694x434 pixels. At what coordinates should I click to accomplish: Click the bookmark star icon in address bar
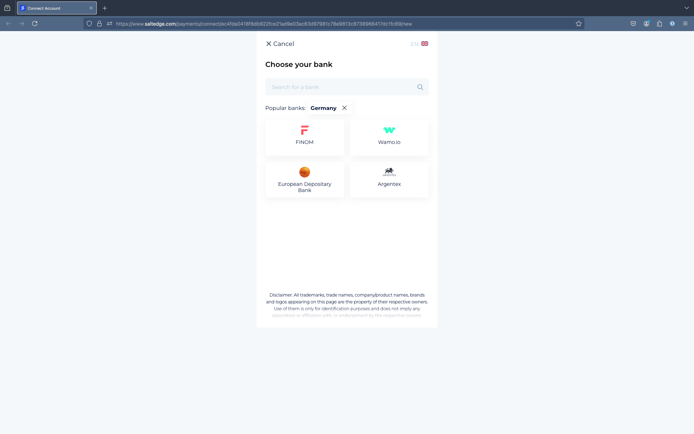click(579, 24)
